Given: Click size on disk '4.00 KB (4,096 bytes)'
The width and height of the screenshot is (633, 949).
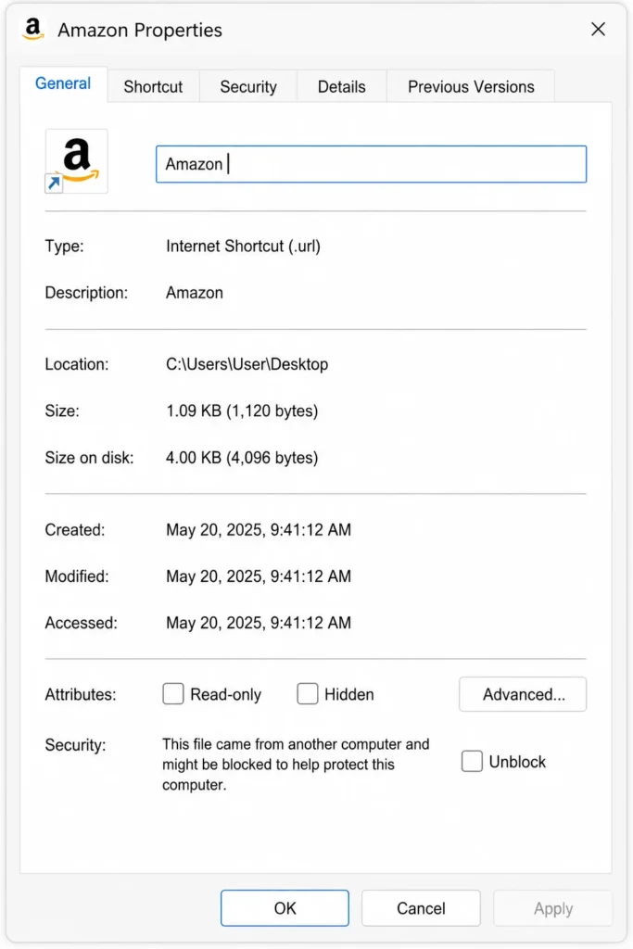Looking at the screenshot, I should (242, 457).
